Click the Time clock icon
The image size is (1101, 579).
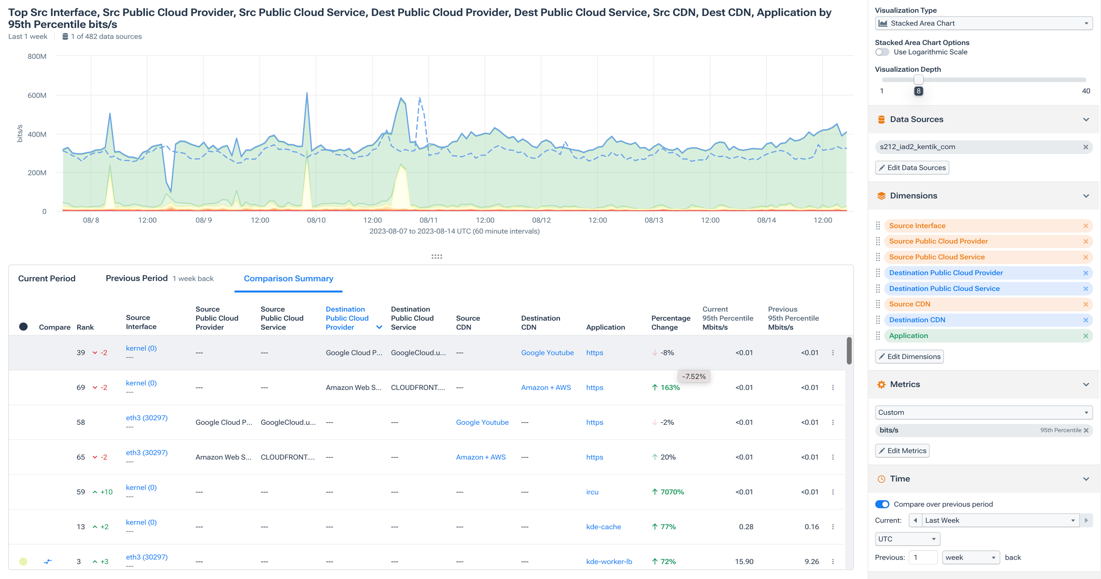882,479
